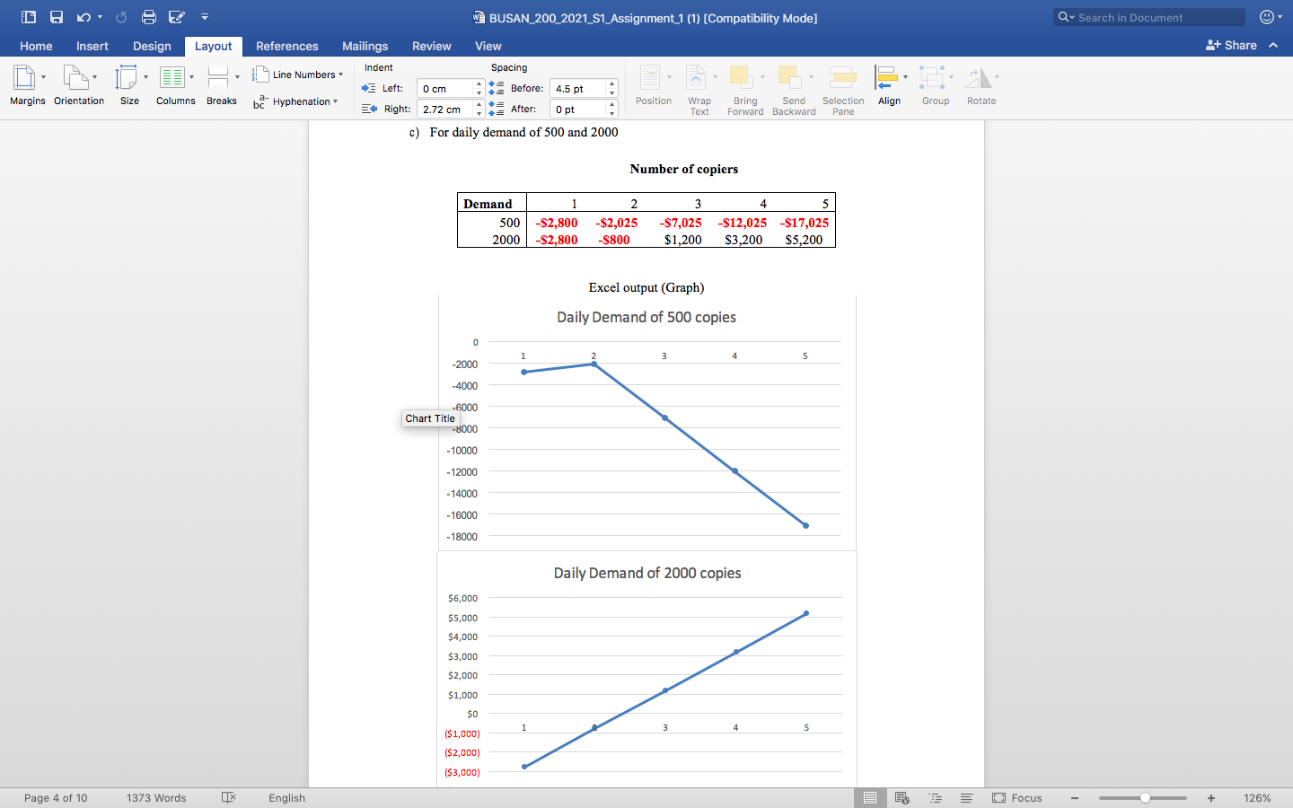Expand the Margins dropdown arrow

[x=43, y=77]
